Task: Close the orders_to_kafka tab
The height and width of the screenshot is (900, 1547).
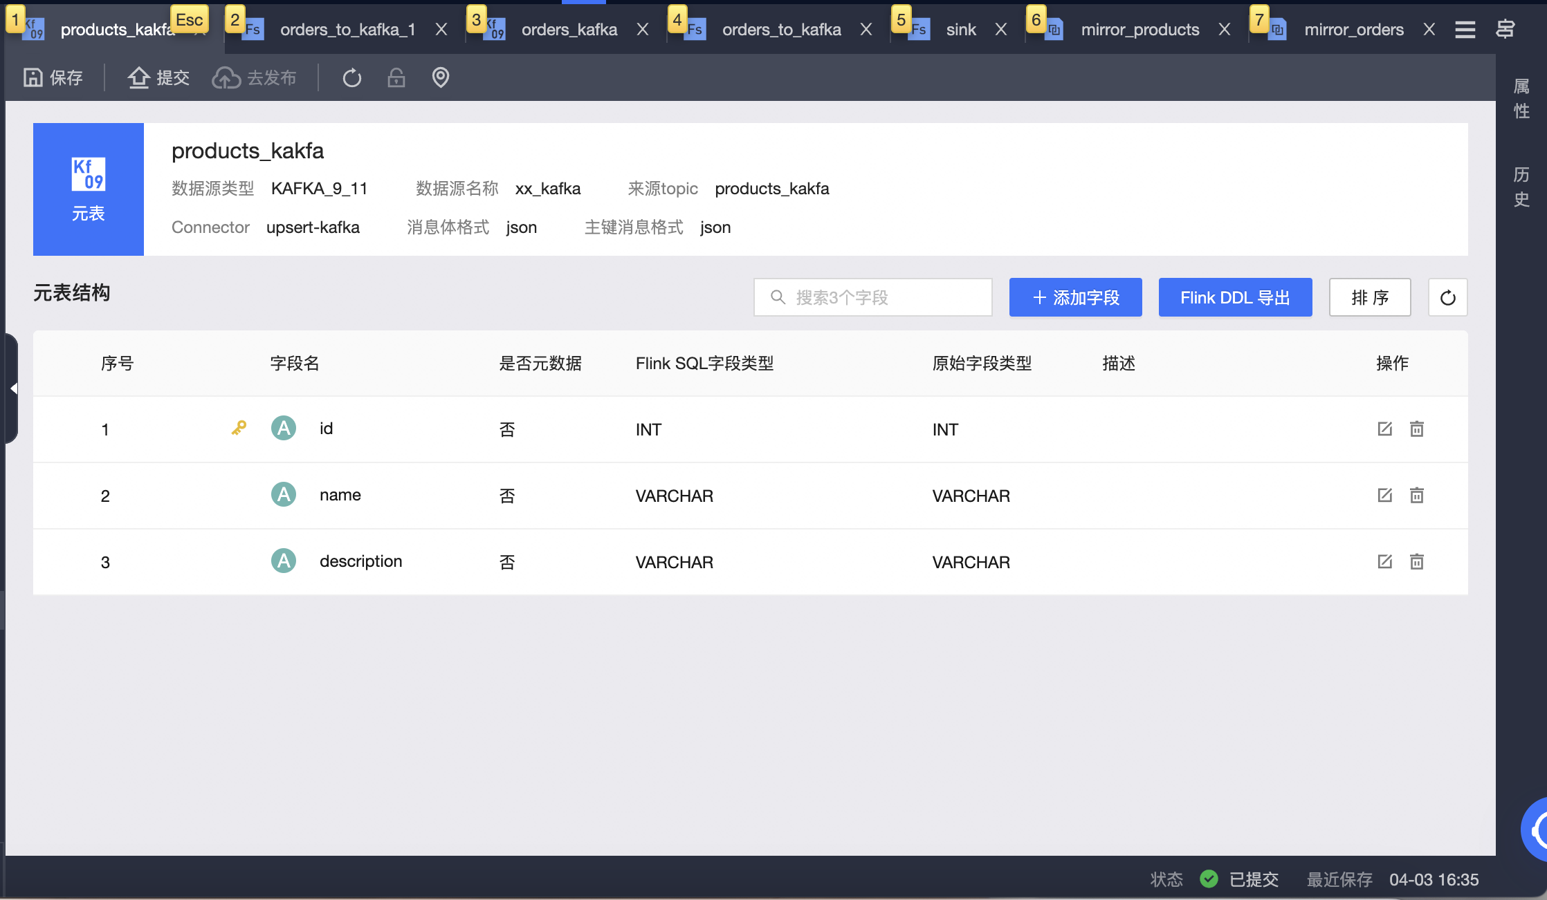Action: click(x=866, y=29)
